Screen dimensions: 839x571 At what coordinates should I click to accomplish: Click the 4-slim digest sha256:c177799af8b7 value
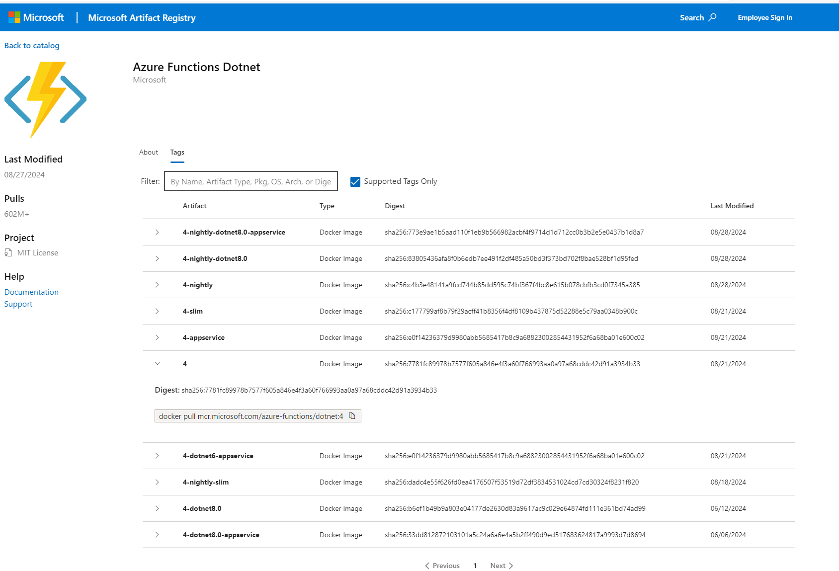(511, 311)
